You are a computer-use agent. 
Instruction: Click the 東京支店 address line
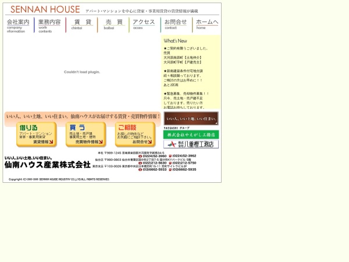(x=140, y=167)
